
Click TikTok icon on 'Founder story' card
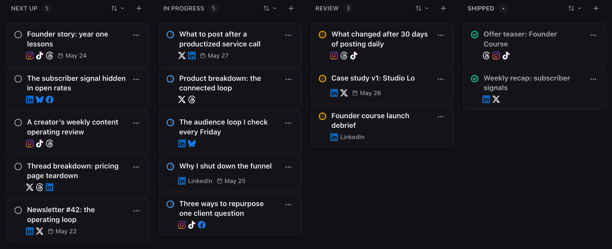pos(40,56)
